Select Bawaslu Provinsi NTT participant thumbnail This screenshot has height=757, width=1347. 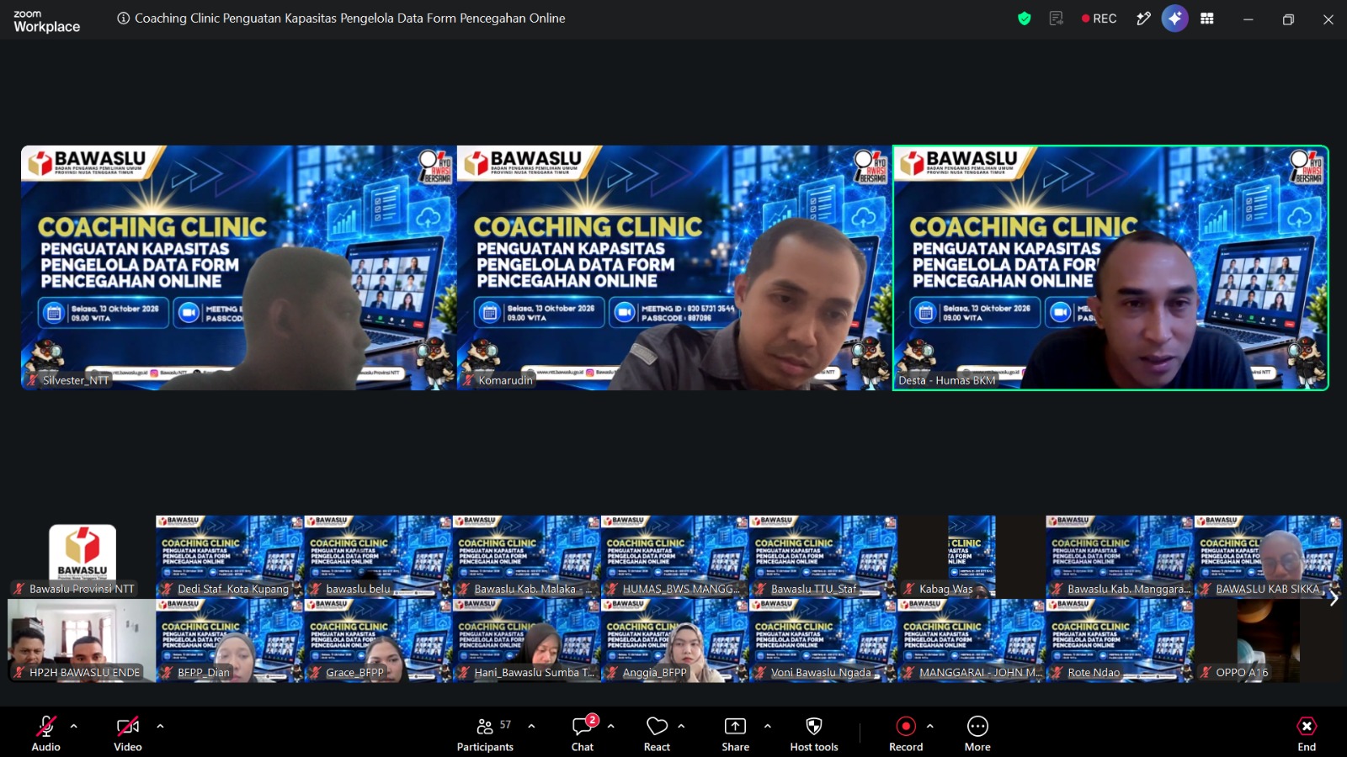click(x=82, y=557)
